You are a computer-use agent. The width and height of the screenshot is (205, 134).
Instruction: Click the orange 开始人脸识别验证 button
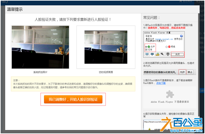point(73,99)
